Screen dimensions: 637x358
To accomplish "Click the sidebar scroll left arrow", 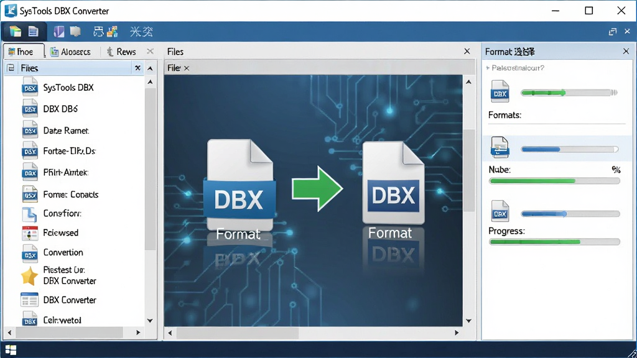I will [9, 333].
